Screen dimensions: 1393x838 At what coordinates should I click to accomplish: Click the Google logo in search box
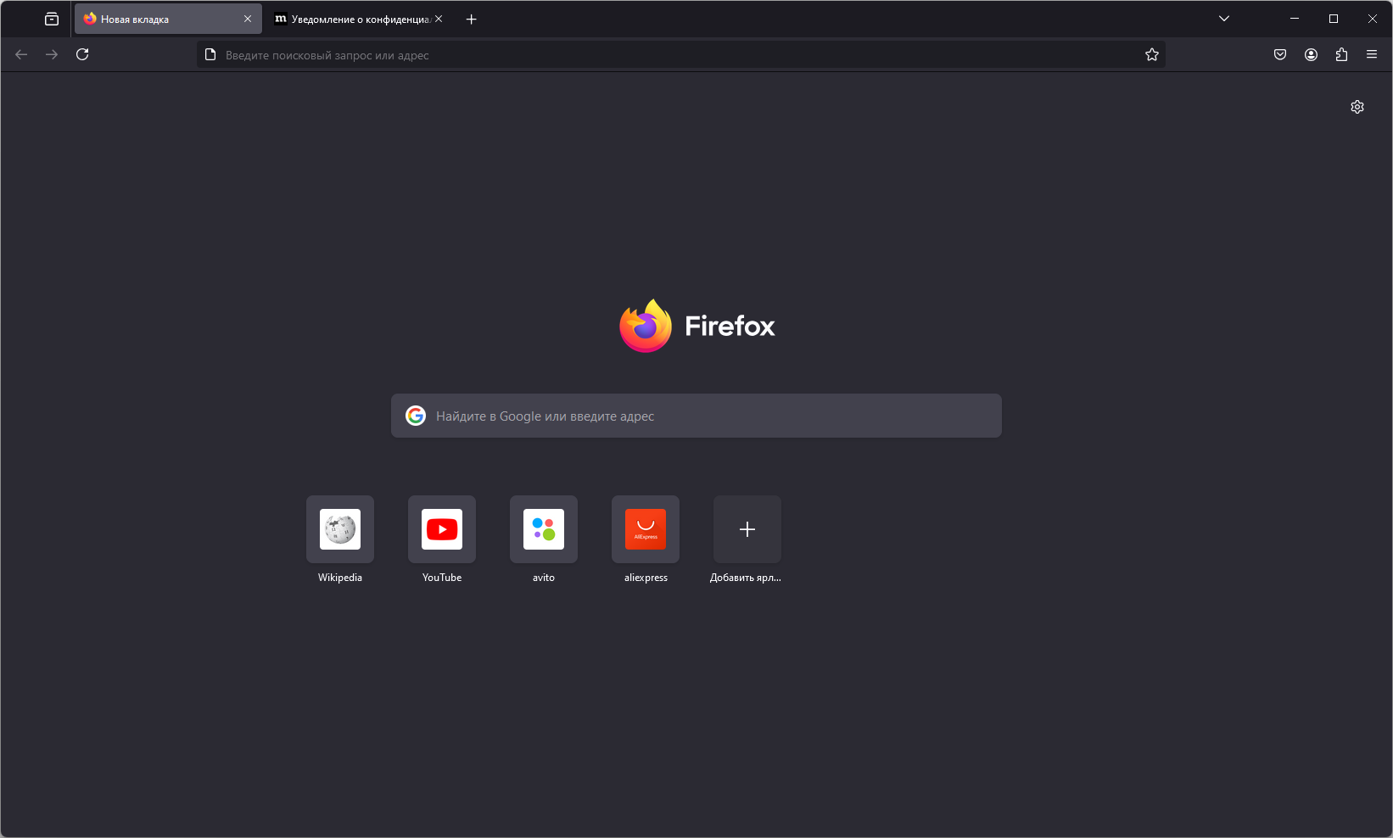tap(416, 416)
